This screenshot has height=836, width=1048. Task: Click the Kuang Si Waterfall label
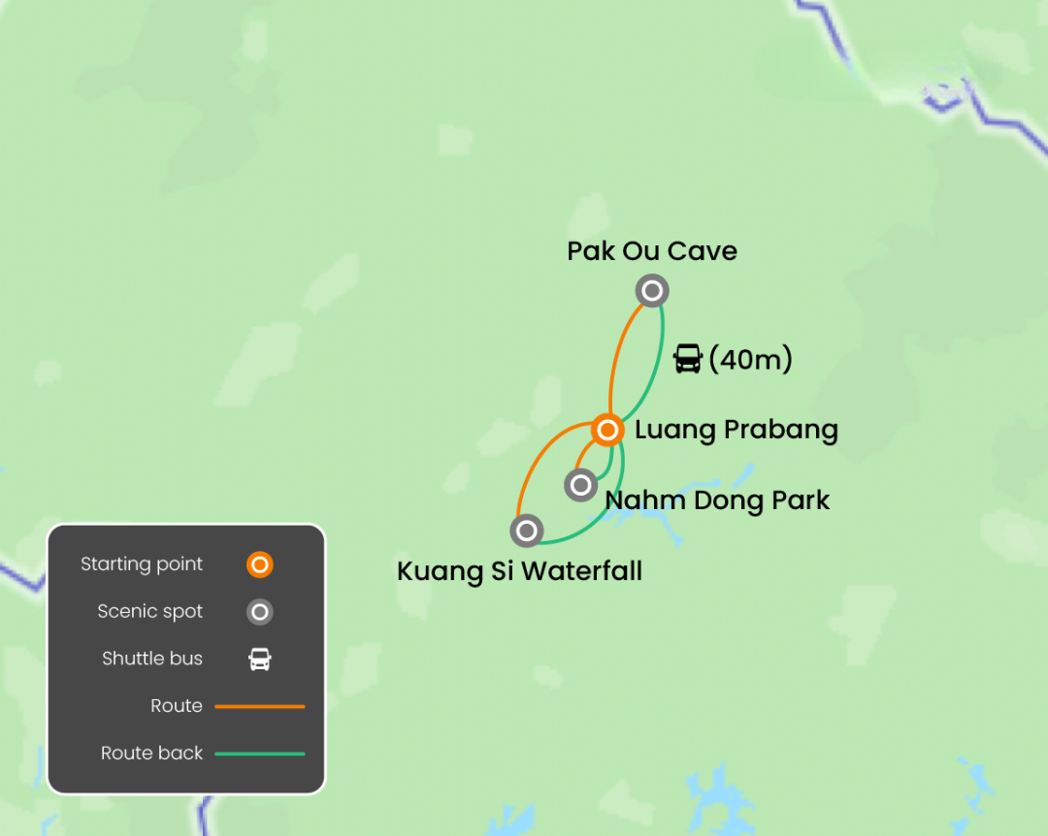click(x=519, y=571)
